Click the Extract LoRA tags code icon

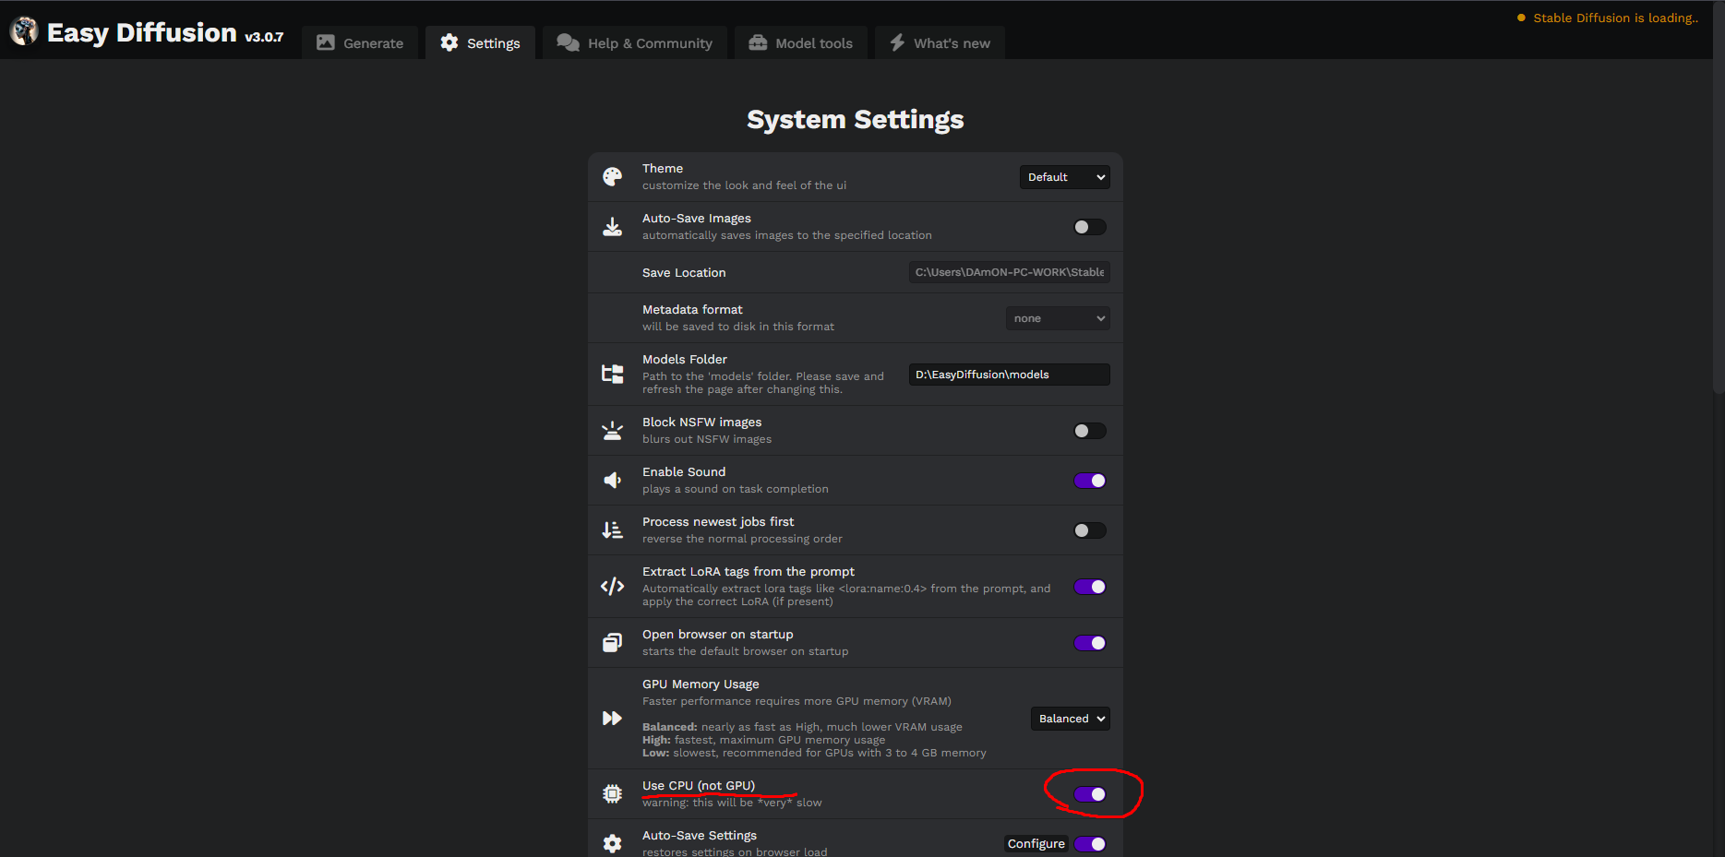click(x=612, y=586)
